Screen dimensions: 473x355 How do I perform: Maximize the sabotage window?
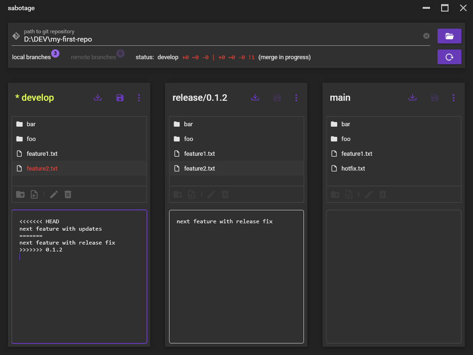[x=445, y=8]
